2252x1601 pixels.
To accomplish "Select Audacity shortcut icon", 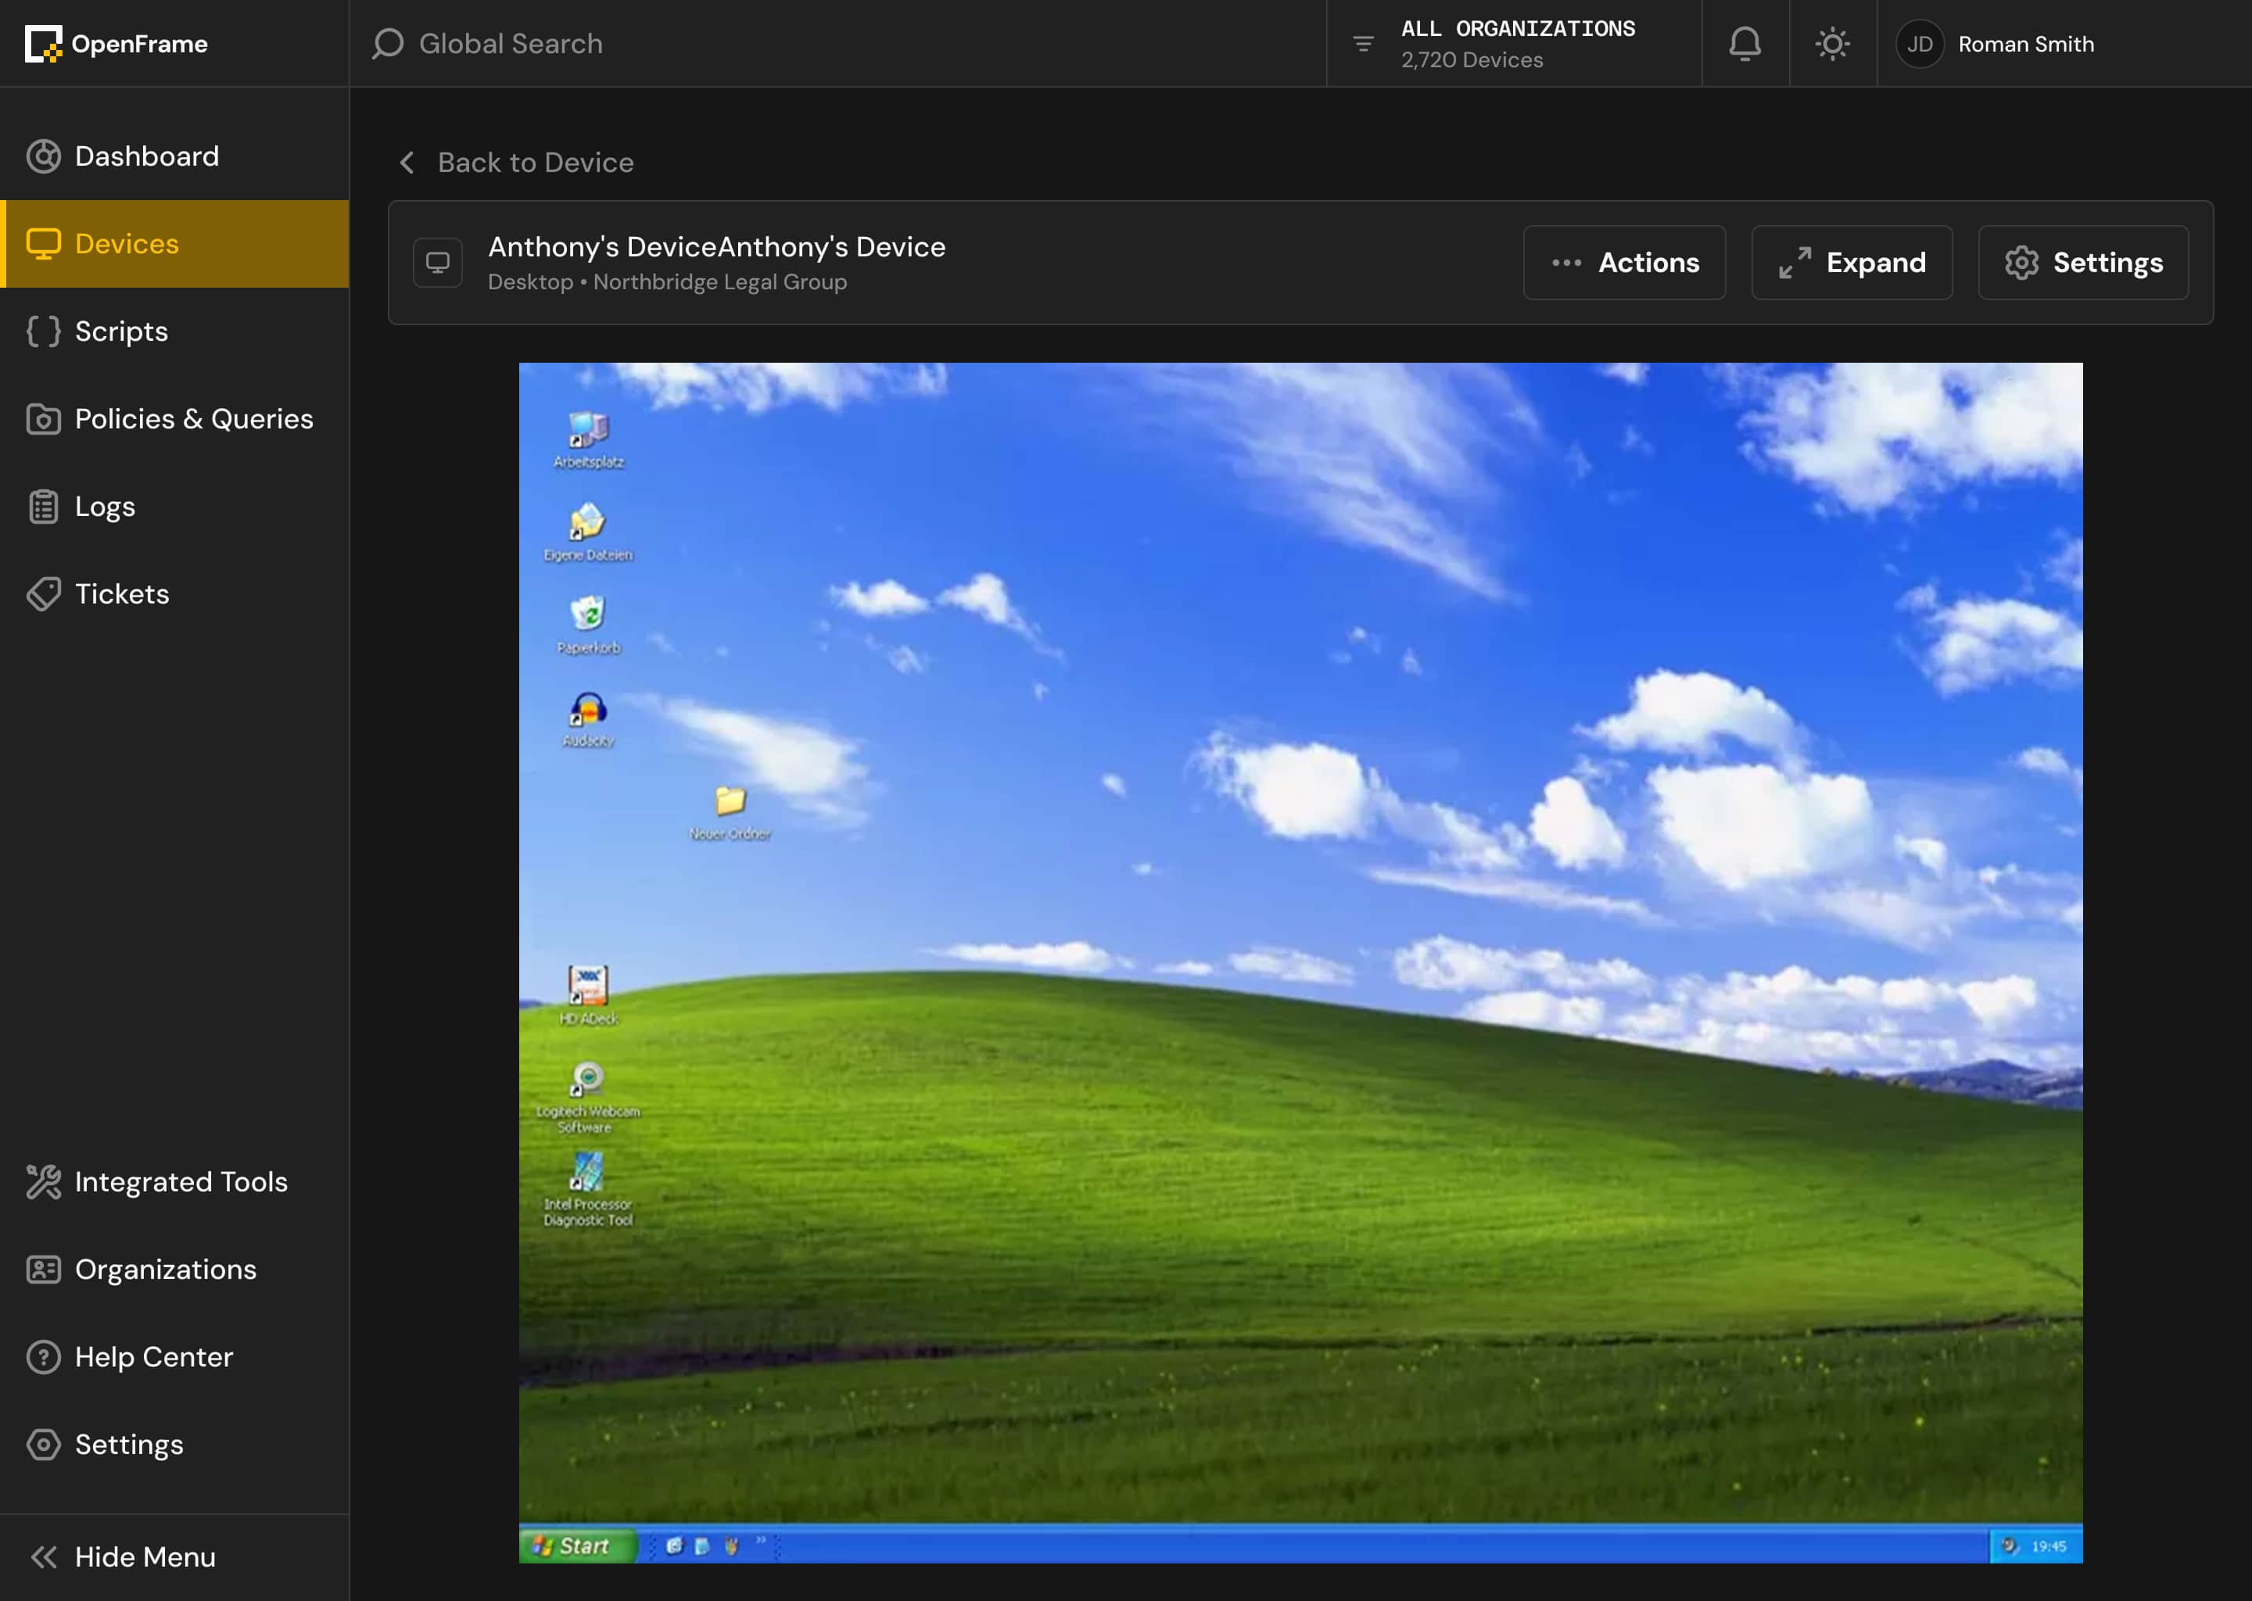I will tap(589, 718).
